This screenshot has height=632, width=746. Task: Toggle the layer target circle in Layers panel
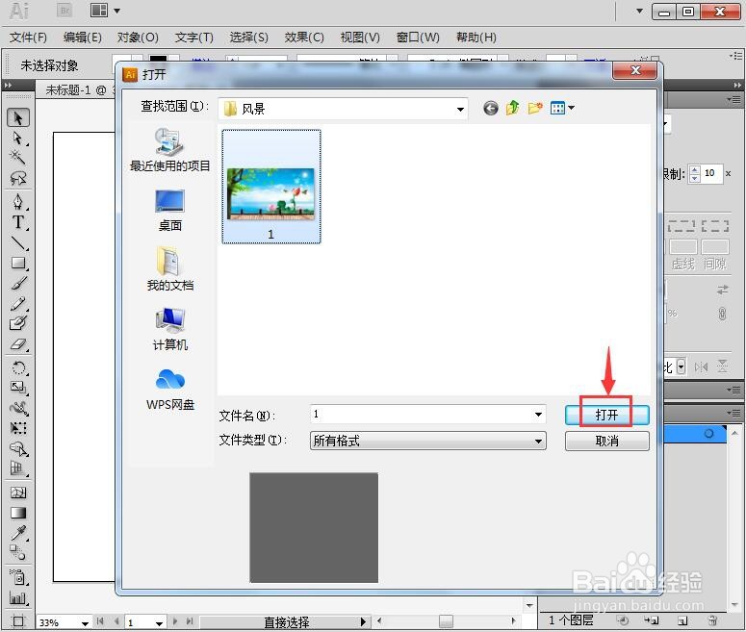click(708, 434)
